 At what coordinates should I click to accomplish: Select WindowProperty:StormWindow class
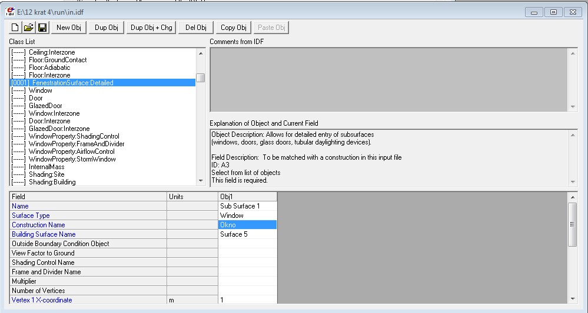(102, 159)
